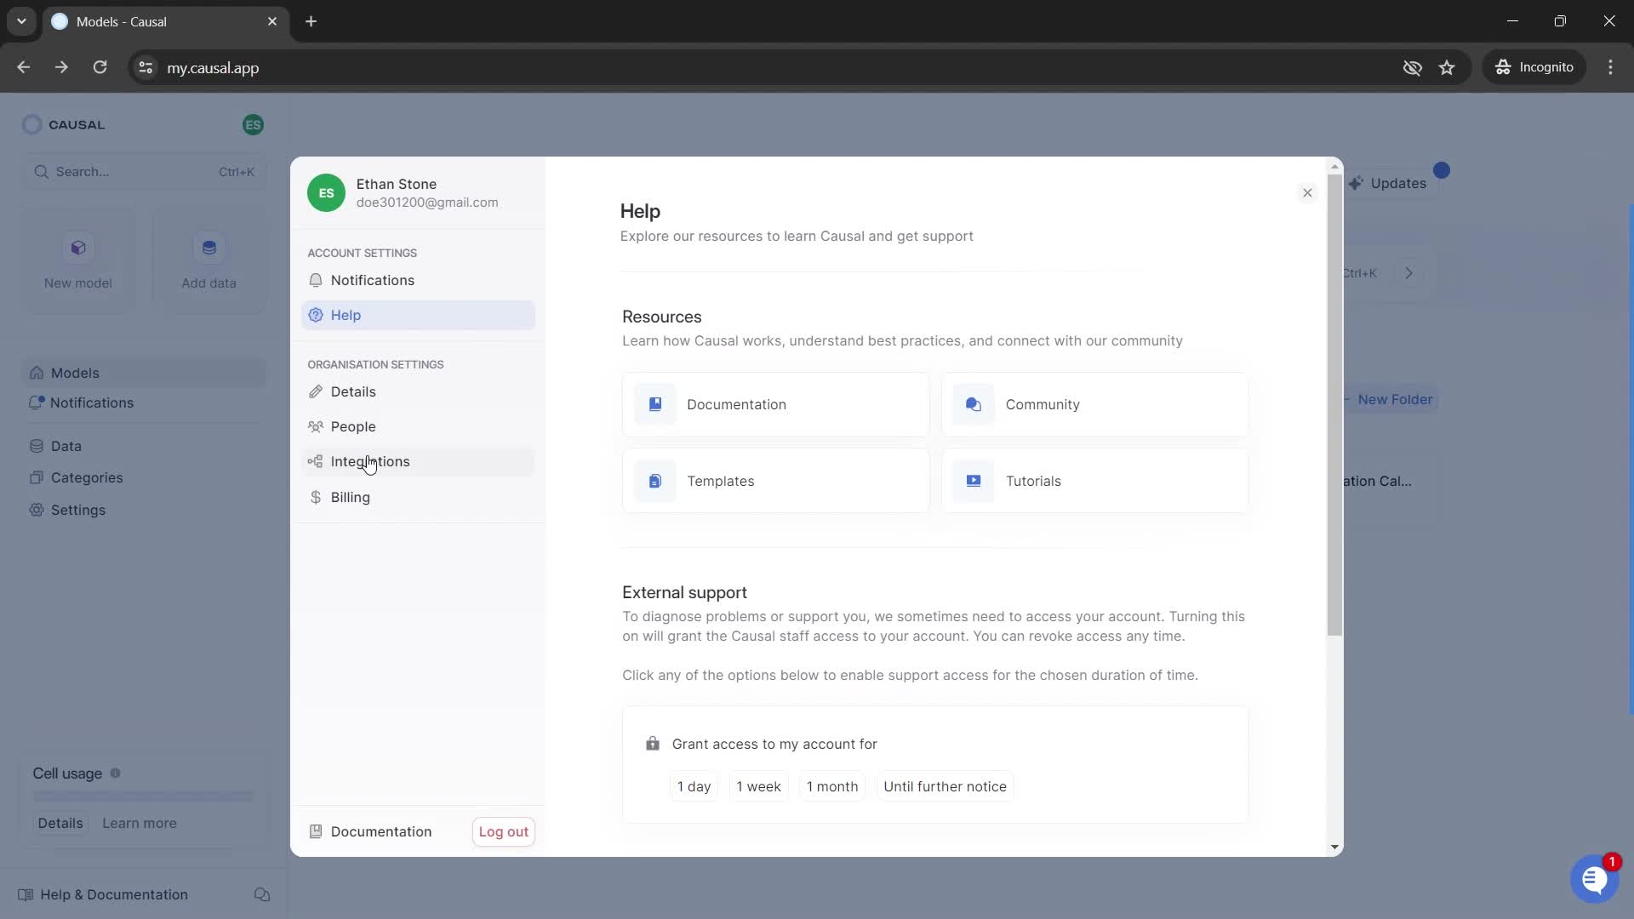
Task: Click the People organisation settings icon
Action: pos(314,426)
